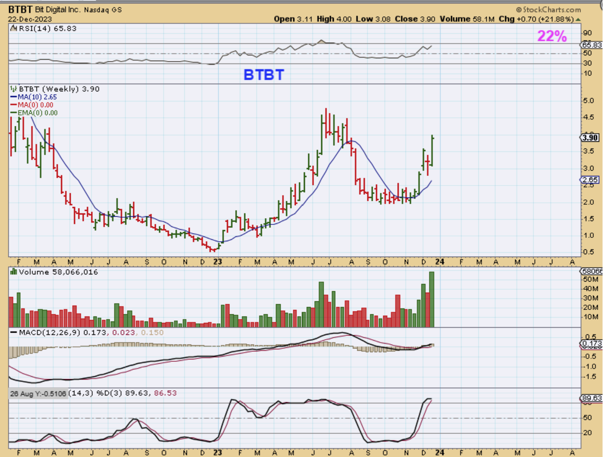This screenshot has width=603, height=457.
Task: Click the Open 3.11 value in the header
Action: 293,19
